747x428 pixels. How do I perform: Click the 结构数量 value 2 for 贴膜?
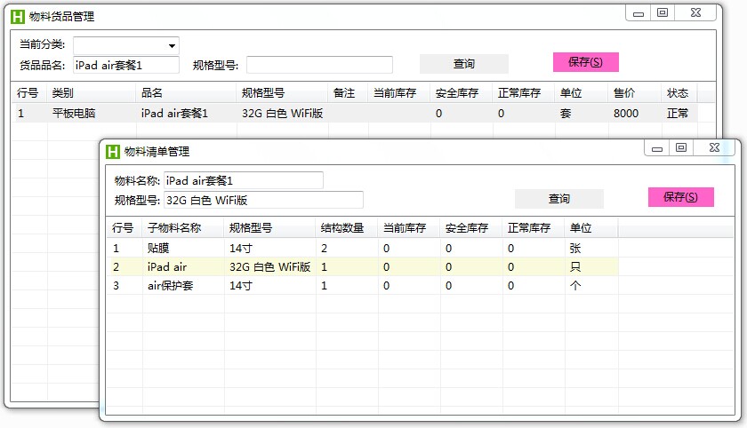pyautogui.click(x=347, y=249)
